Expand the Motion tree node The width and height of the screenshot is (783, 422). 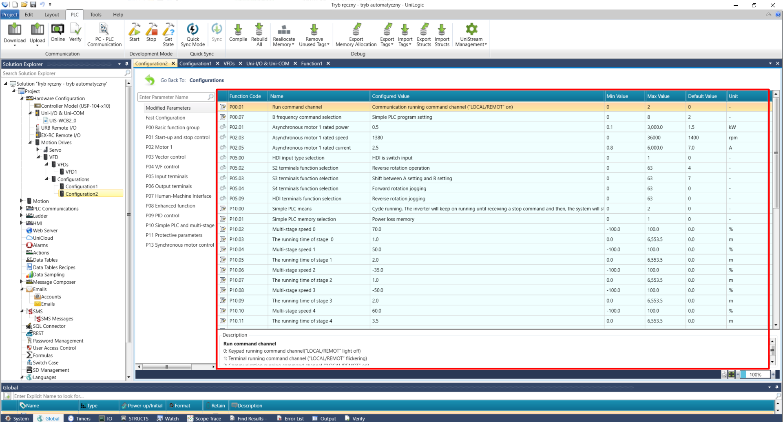click(x=22, y=201)
